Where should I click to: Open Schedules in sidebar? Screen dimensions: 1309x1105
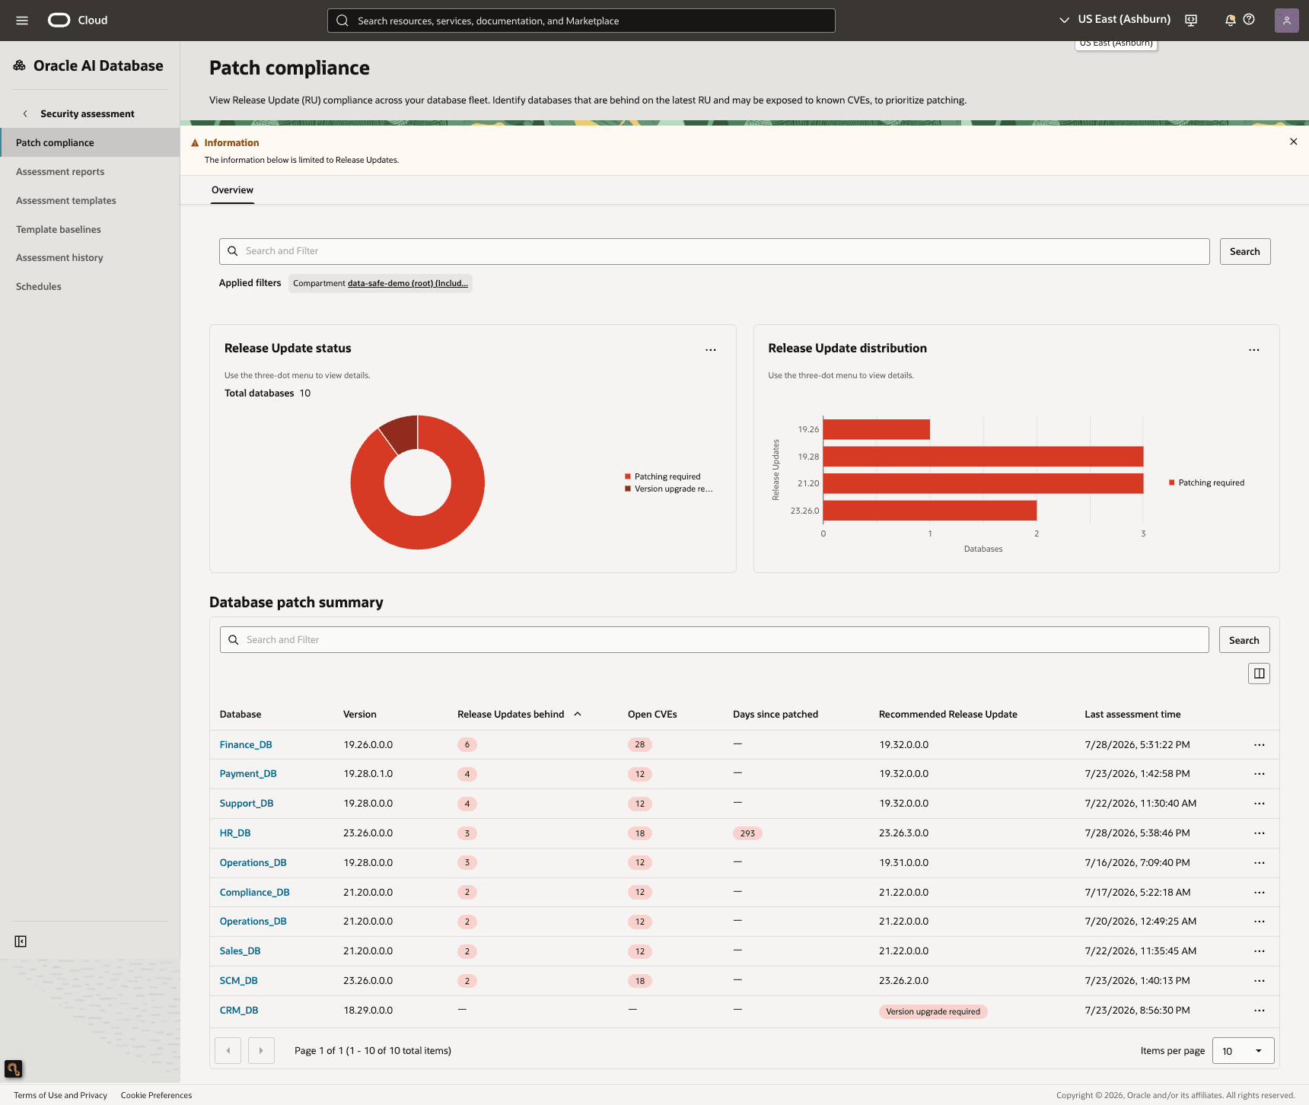[39, 287]
